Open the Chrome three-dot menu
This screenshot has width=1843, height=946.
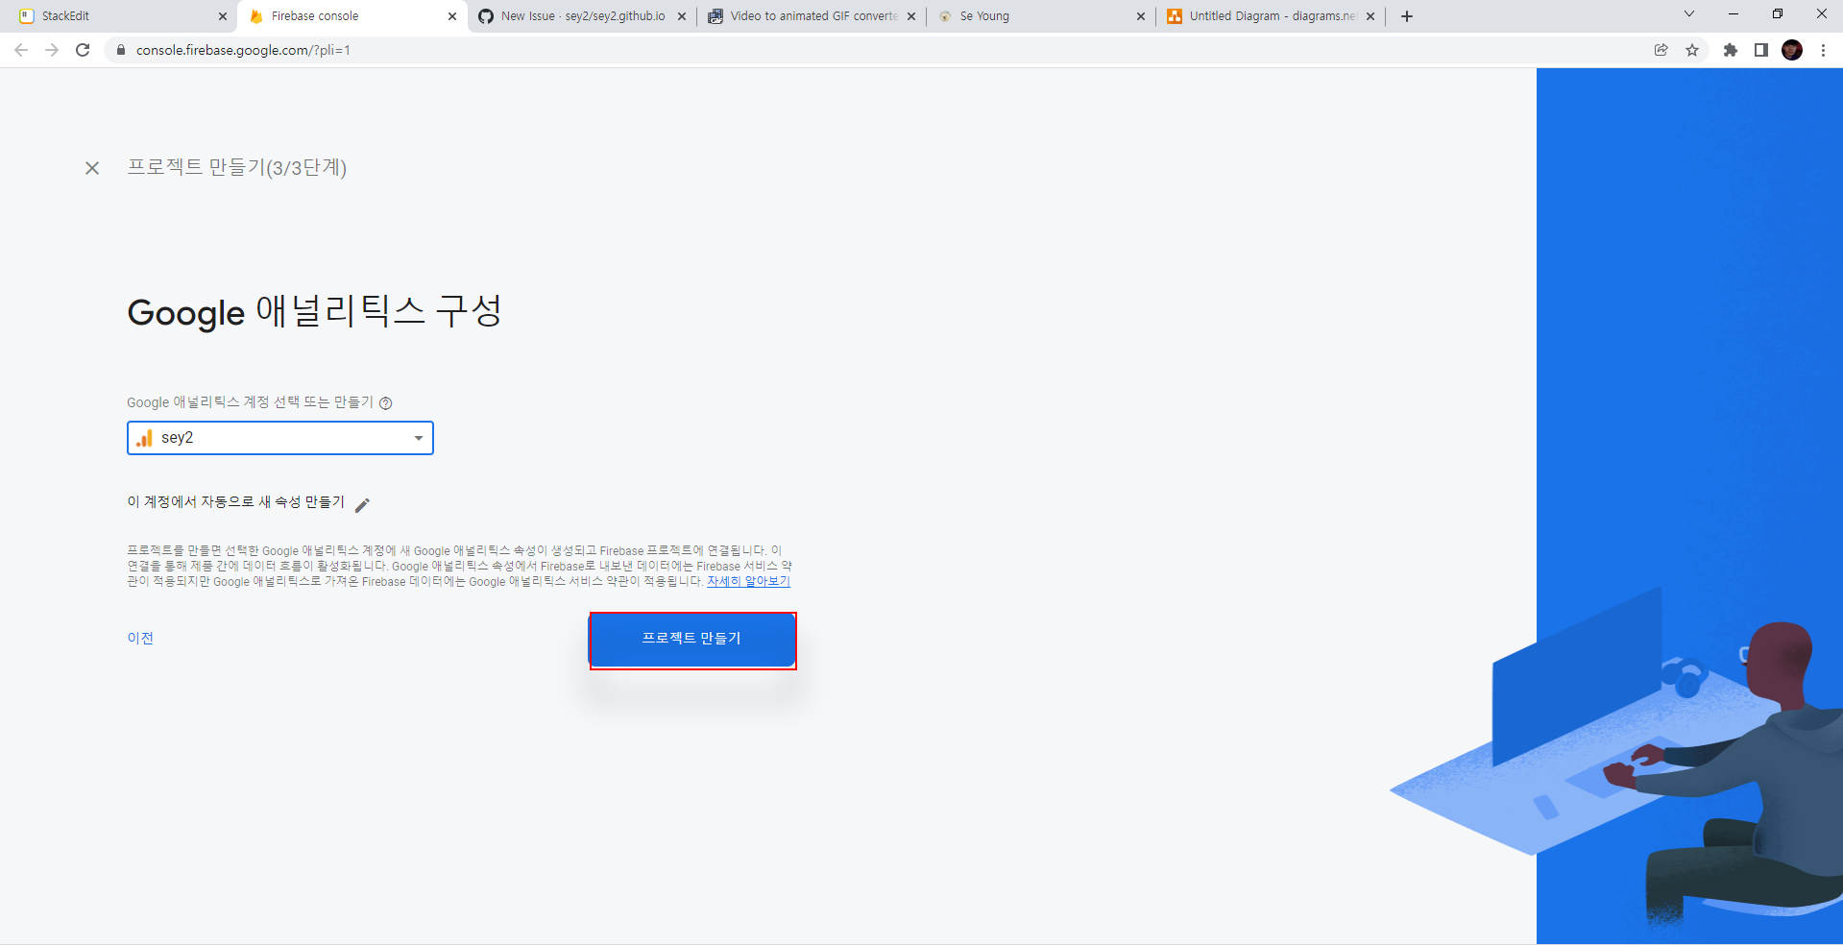pyautogui.click(x=1823, y=50)
